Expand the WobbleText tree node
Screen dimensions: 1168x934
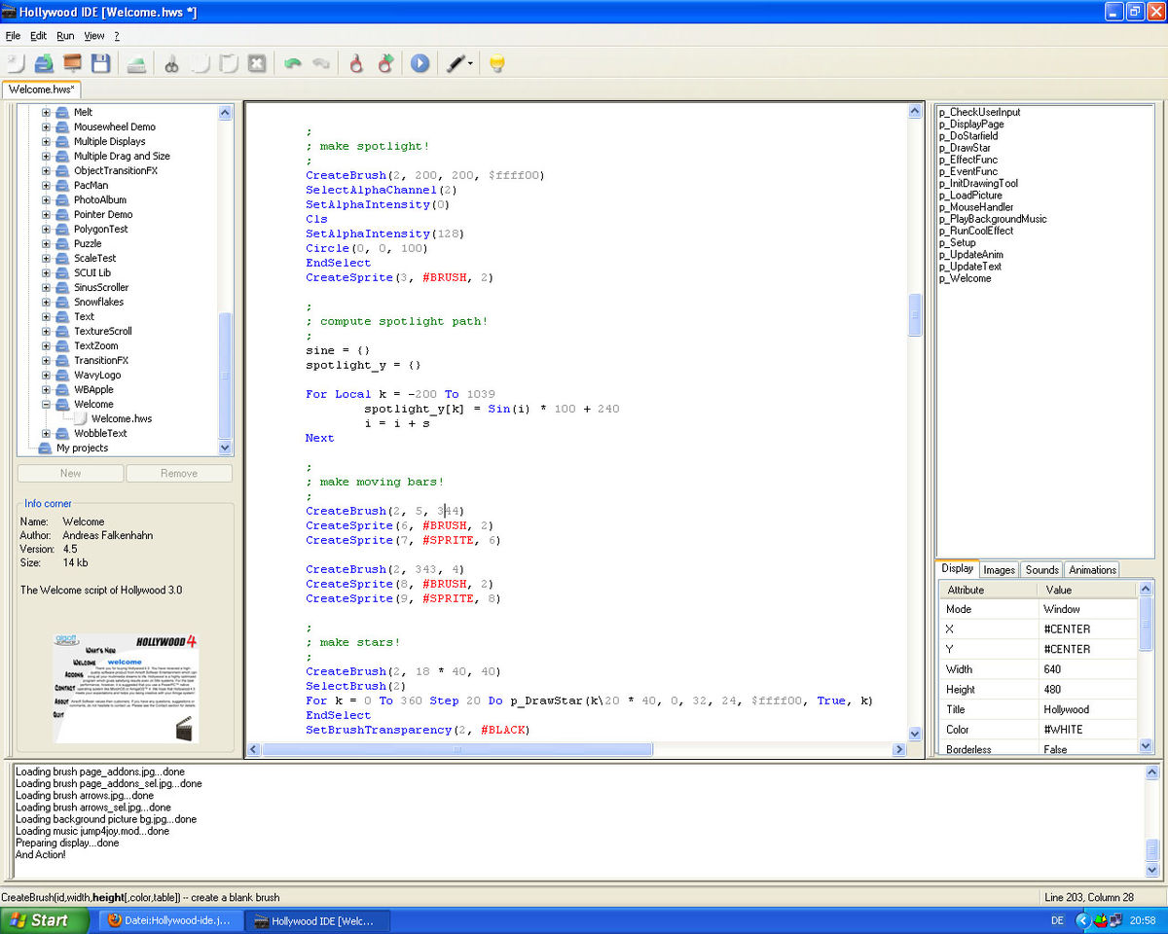pos(46,433)
